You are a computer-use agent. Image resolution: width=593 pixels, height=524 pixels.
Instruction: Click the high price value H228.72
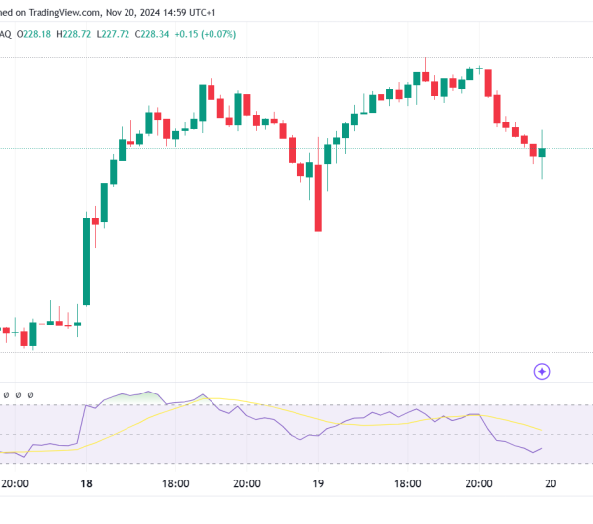[74, 34]
